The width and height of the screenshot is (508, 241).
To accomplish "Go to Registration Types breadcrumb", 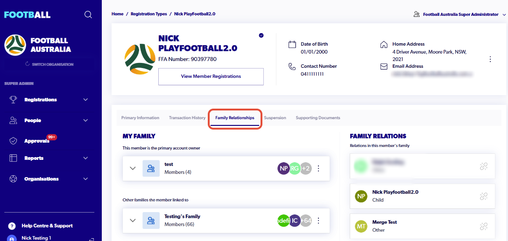I will [148, 14].
